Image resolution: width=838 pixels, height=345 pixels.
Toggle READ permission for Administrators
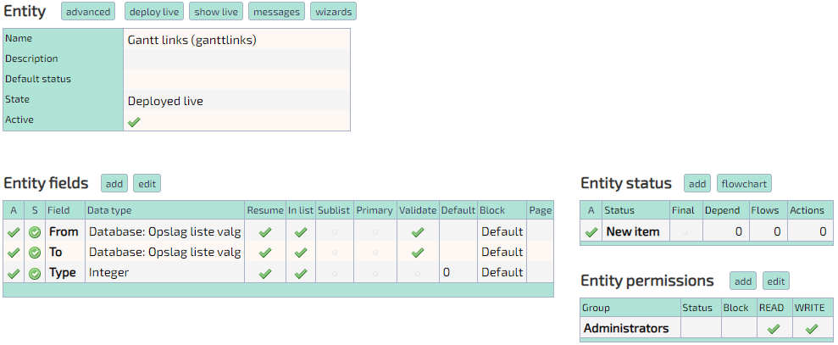click(773, 329)
